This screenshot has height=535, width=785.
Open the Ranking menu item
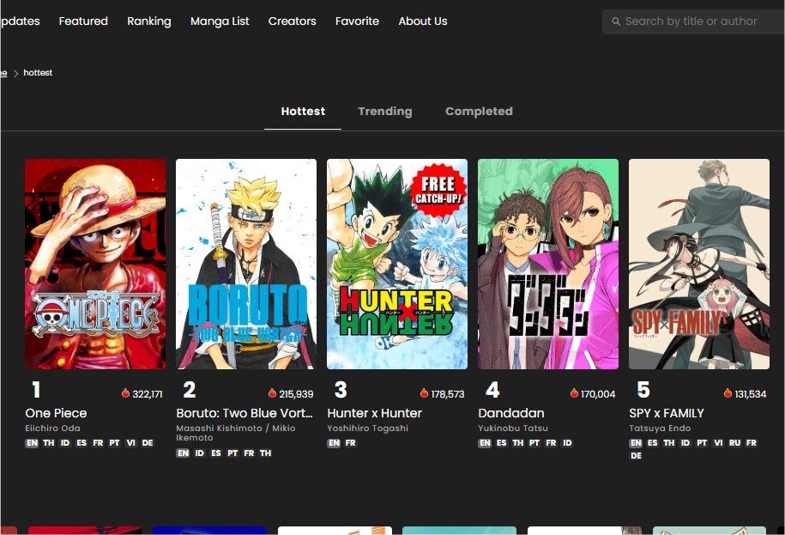pos(149,21)
